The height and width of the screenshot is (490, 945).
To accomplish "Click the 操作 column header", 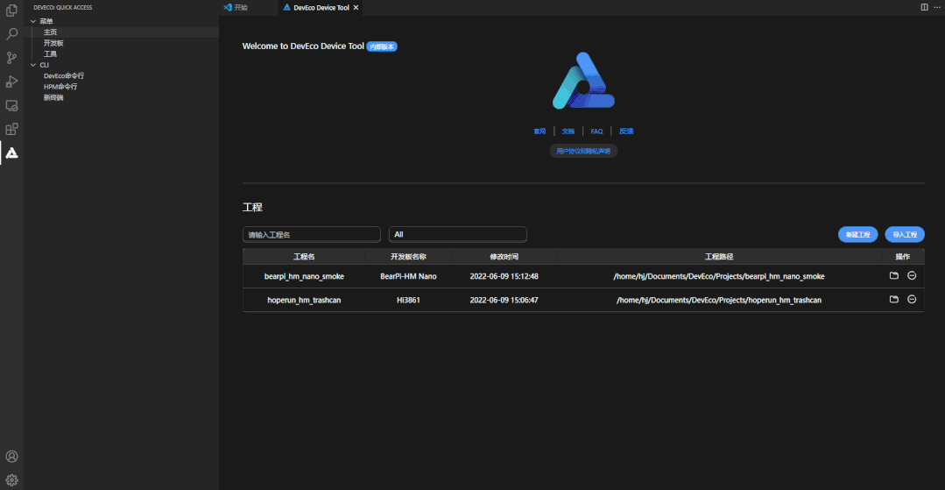I will click(x=903, y=257).
